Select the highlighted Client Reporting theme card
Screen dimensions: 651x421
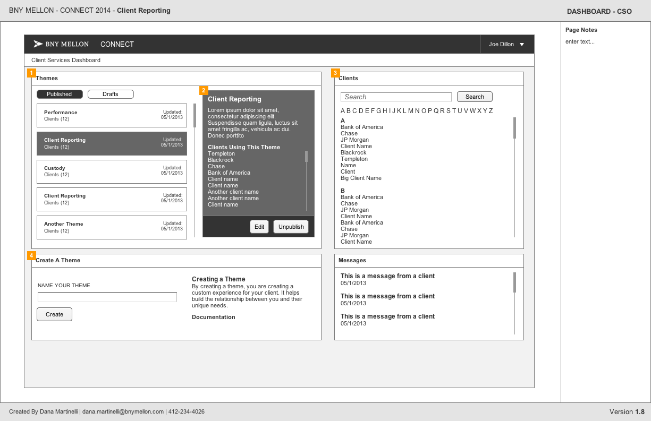tap(112, 143)
